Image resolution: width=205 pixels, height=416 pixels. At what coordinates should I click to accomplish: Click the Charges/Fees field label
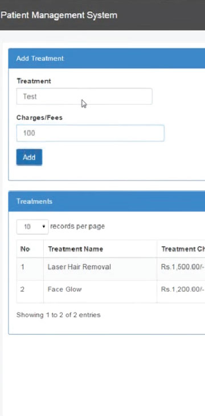point(39,117)
